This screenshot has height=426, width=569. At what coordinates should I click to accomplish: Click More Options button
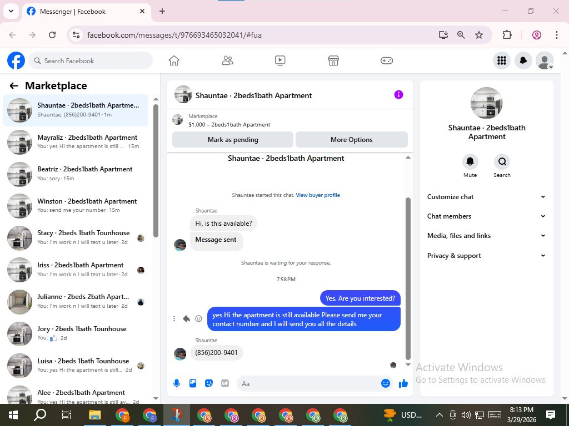tap(351, 139)
